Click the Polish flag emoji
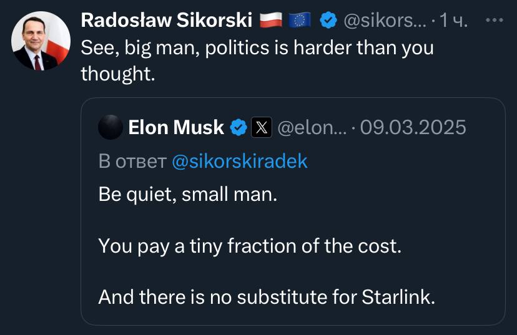 271,20
